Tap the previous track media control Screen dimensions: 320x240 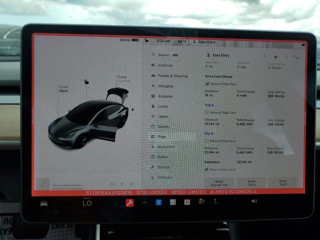[x=112, y=184]
